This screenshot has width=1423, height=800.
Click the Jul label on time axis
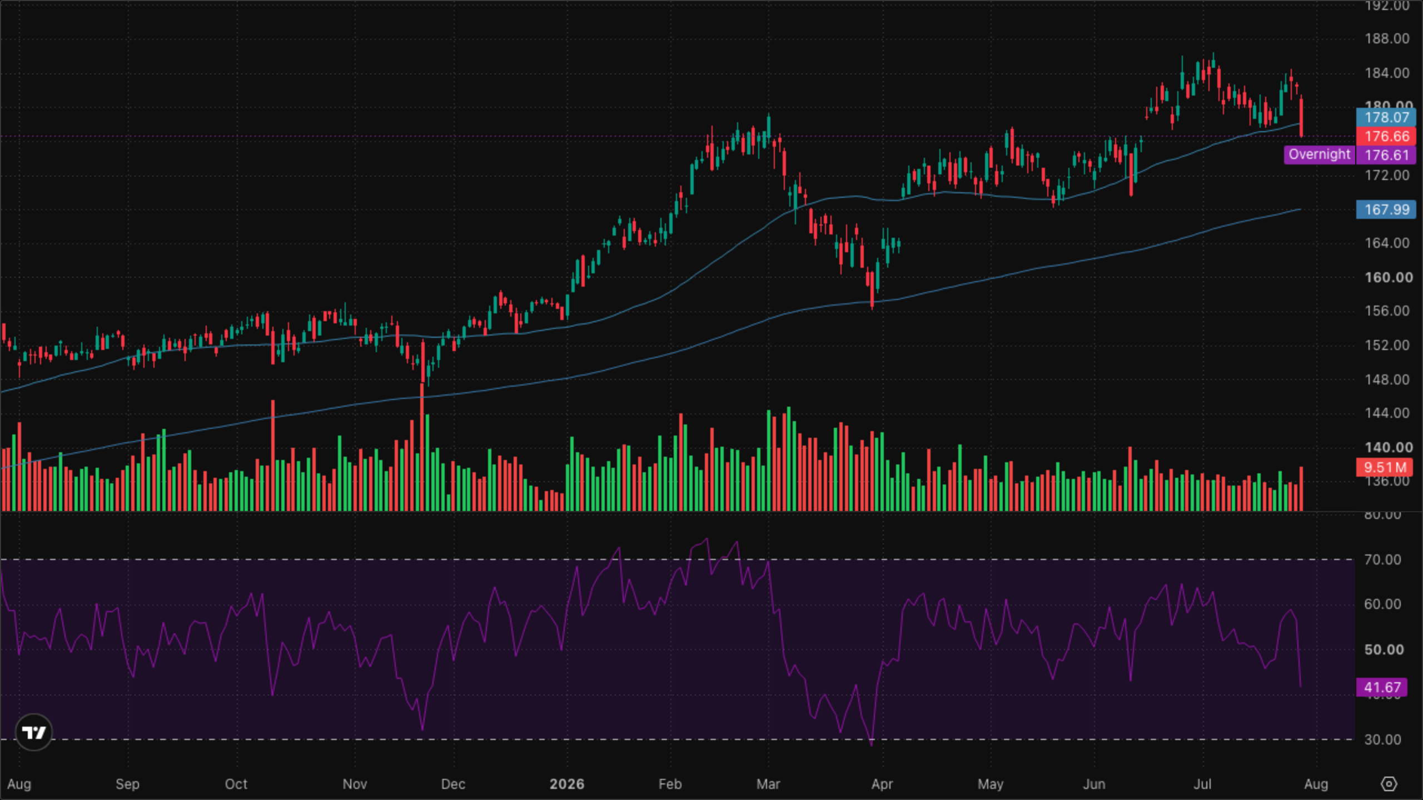[1202, 784]
